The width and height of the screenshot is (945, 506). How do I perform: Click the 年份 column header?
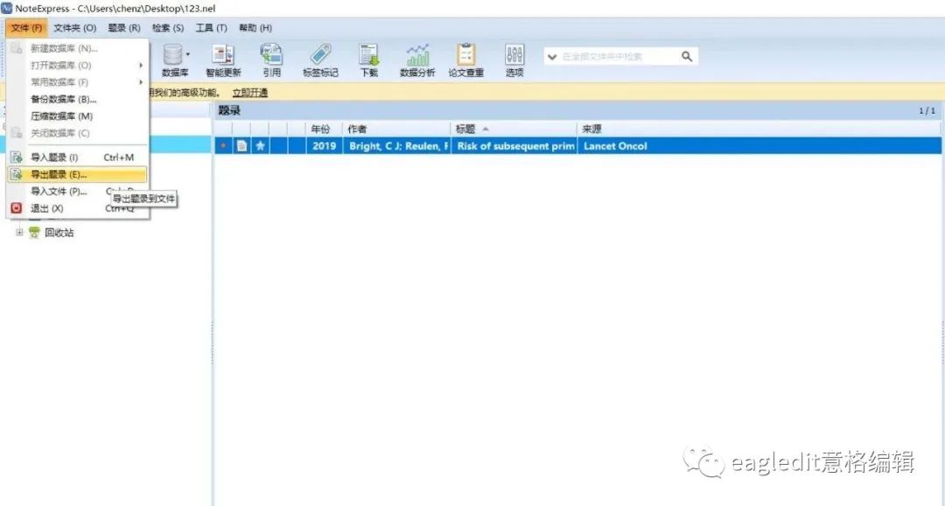(325, 129)
